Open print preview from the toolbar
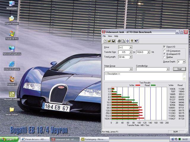This screenshot has width=190, height=142. tap(123, 41)
